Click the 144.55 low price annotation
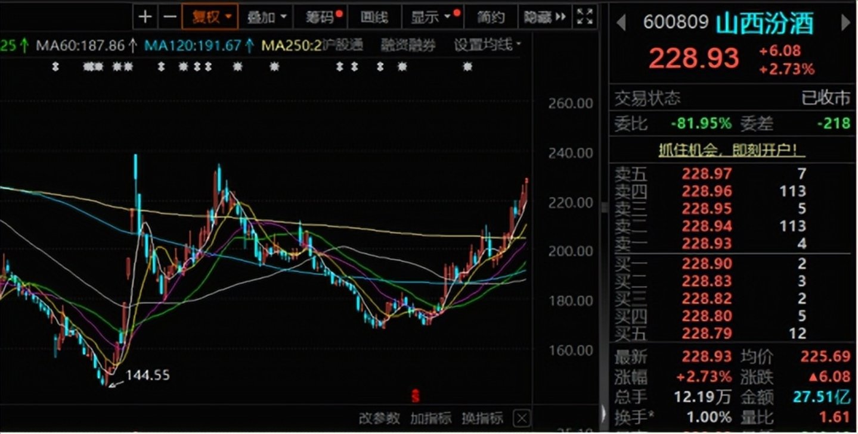The image size is (858, 434). point(147,375)
